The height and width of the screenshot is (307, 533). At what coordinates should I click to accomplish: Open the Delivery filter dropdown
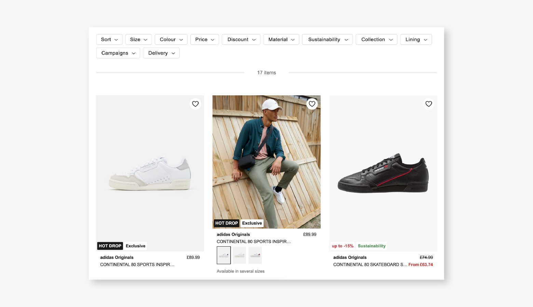tap(161, 53)
